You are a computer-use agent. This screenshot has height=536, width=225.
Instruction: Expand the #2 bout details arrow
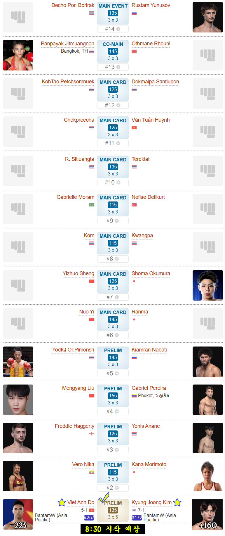pyautogui.click(x=117, y=488)
